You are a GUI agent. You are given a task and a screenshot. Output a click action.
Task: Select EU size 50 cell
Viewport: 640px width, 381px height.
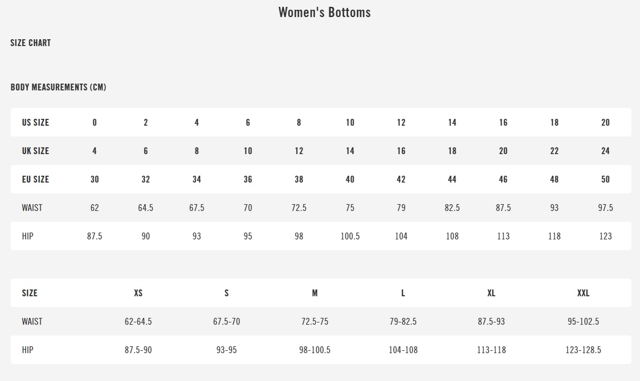[605, 179]
